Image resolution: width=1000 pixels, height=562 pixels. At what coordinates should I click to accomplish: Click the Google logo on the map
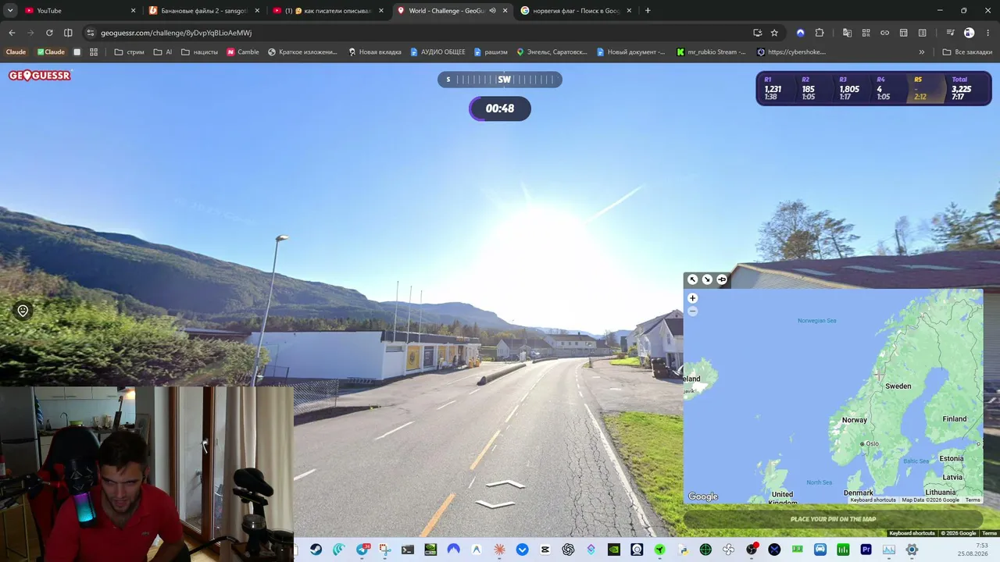pos(702,496)
